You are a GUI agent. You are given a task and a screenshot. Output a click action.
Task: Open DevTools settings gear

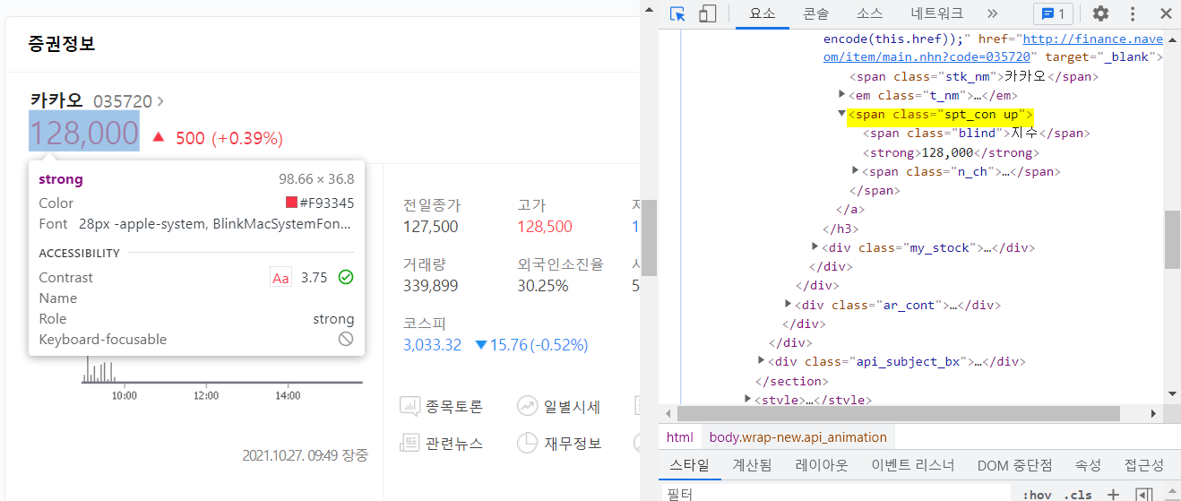click(x=1100, y=13)
